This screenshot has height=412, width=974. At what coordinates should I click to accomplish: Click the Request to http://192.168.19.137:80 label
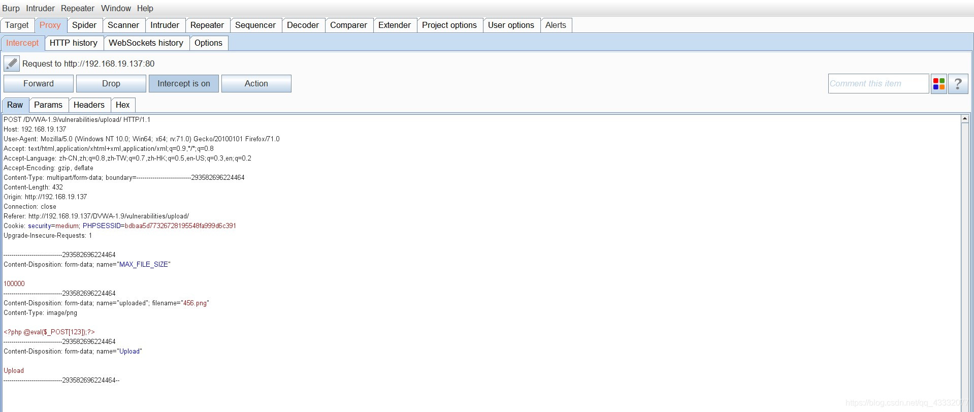point(88,64)
